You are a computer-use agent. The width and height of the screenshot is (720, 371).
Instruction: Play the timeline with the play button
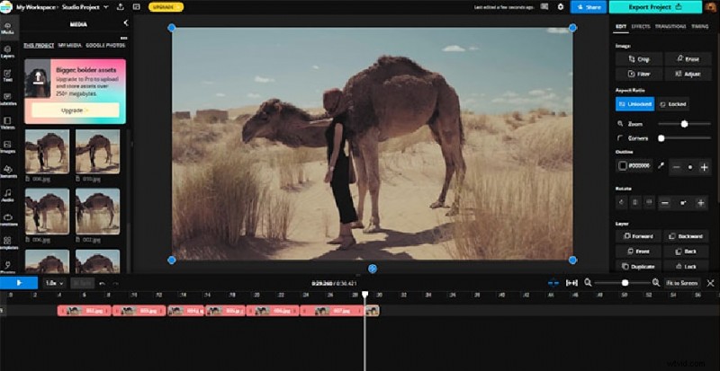tap(18, 283)
